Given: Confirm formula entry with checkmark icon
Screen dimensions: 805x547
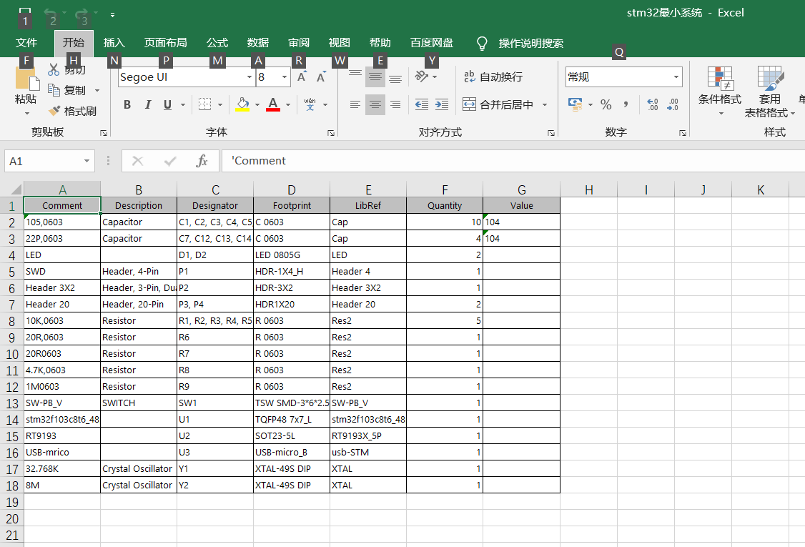Looking at the screenshot, I should tap(170, 162).
